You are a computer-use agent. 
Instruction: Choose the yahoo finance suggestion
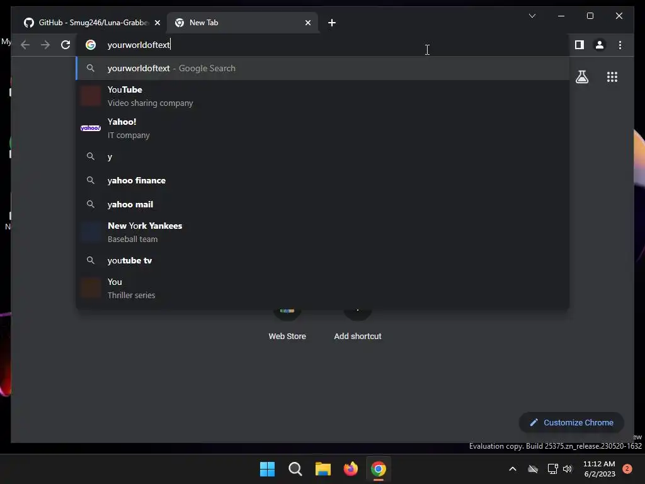coord(323,181)
